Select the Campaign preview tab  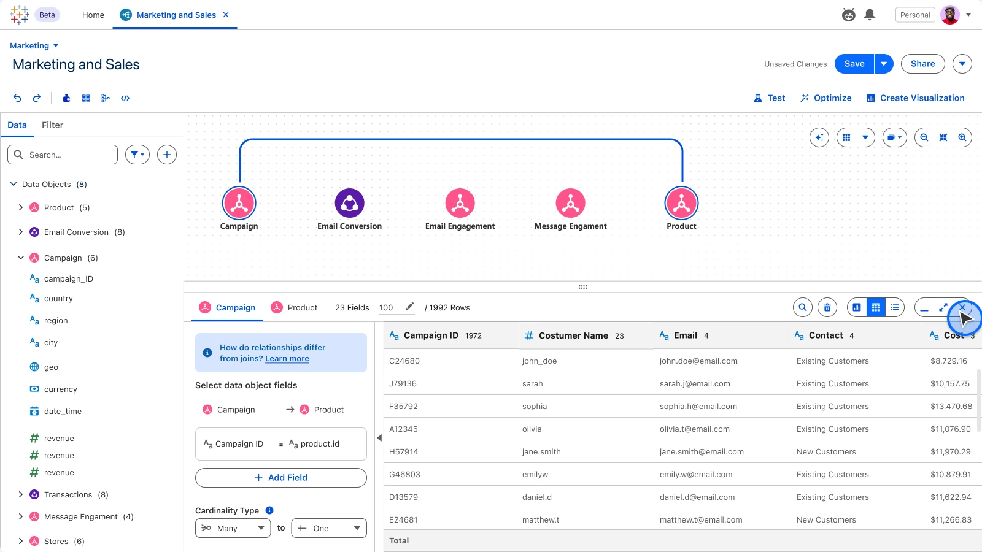(228, 307)
